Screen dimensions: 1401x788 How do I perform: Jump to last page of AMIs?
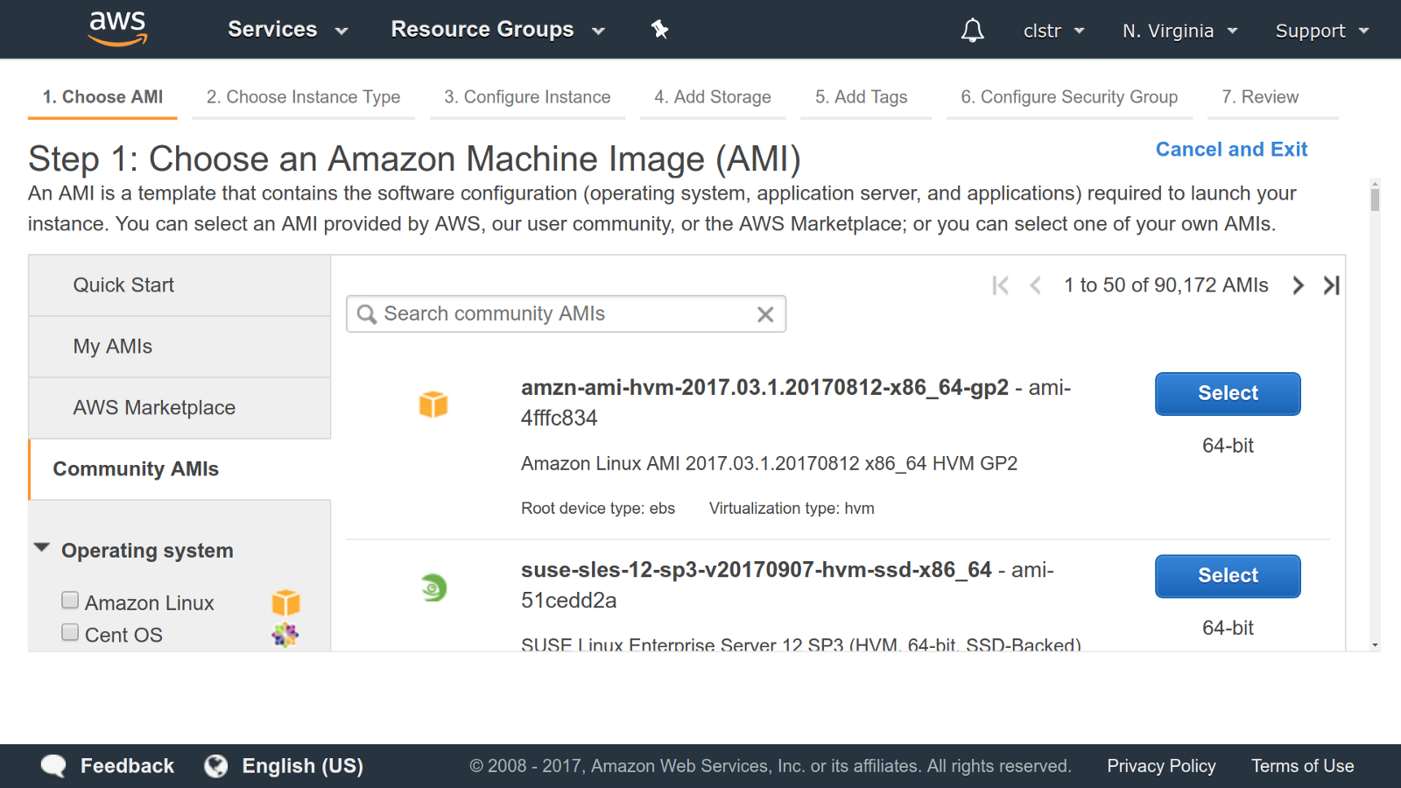tap(1331, 285)
